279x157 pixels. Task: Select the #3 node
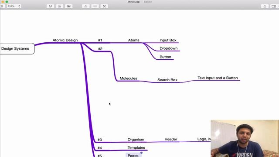pyautogui.click(x=100, y=140)
